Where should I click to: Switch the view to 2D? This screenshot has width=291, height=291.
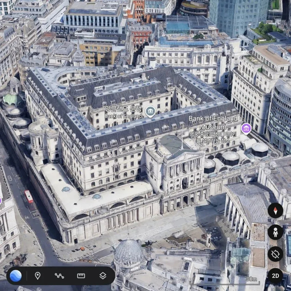[x=275, y=276]
